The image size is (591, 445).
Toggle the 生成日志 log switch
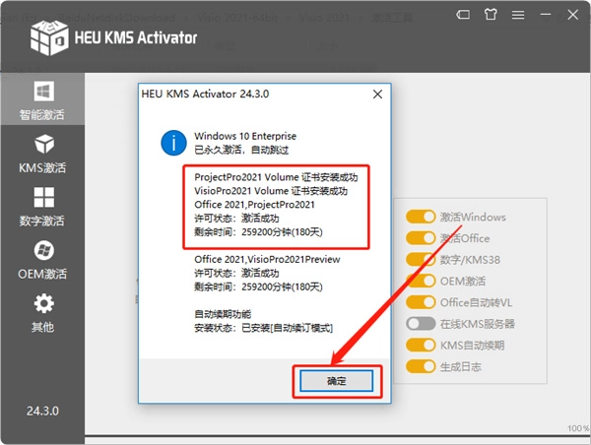click(x=421, y=366)
